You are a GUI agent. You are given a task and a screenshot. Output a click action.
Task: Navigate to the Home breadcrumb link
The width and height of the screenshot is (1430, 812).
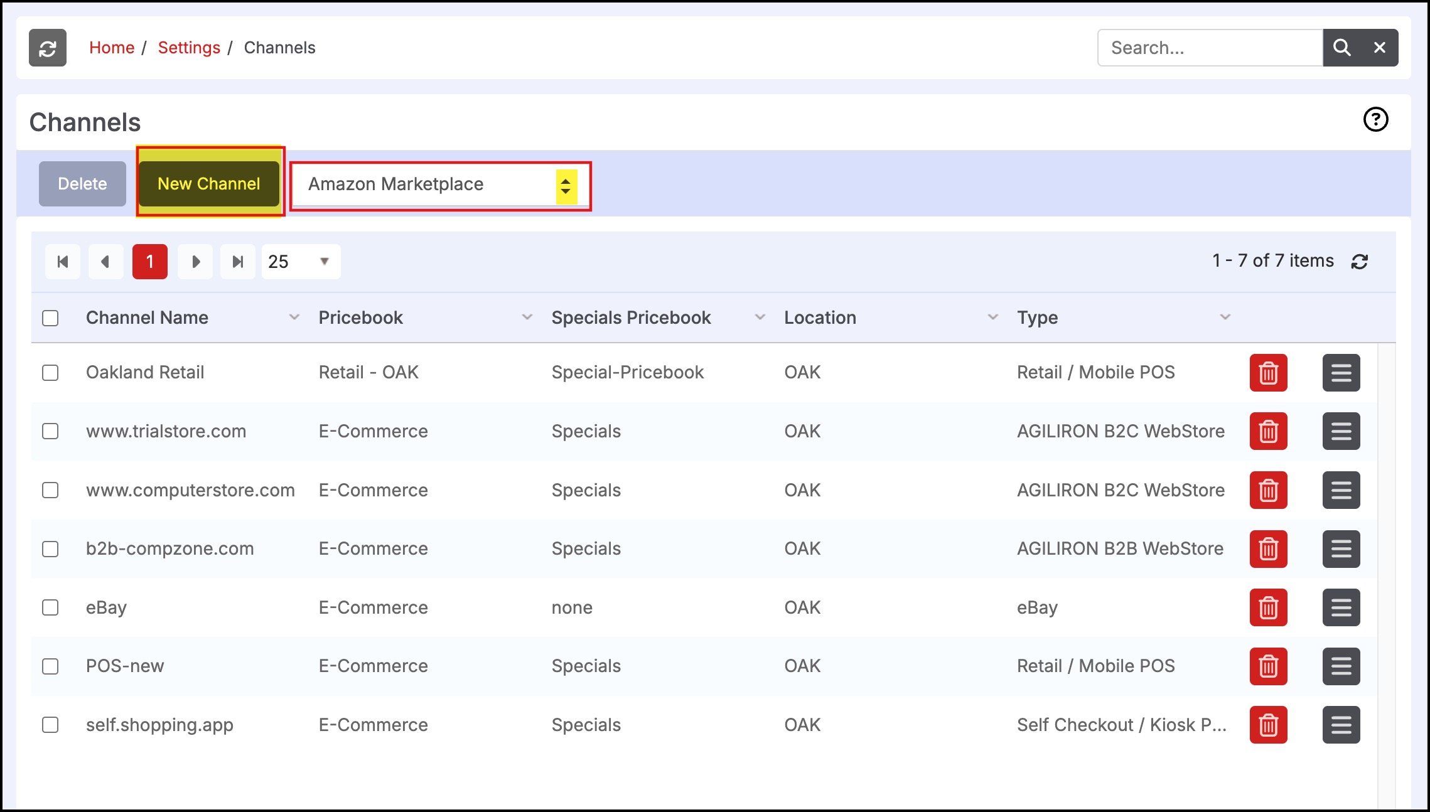click(x=112, y=48)
